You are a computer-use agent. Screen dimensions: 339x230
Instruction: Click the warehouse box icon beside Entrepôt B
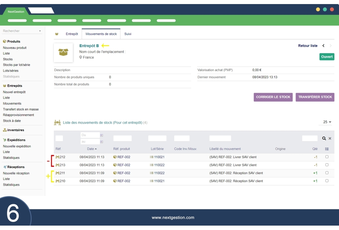63,53
